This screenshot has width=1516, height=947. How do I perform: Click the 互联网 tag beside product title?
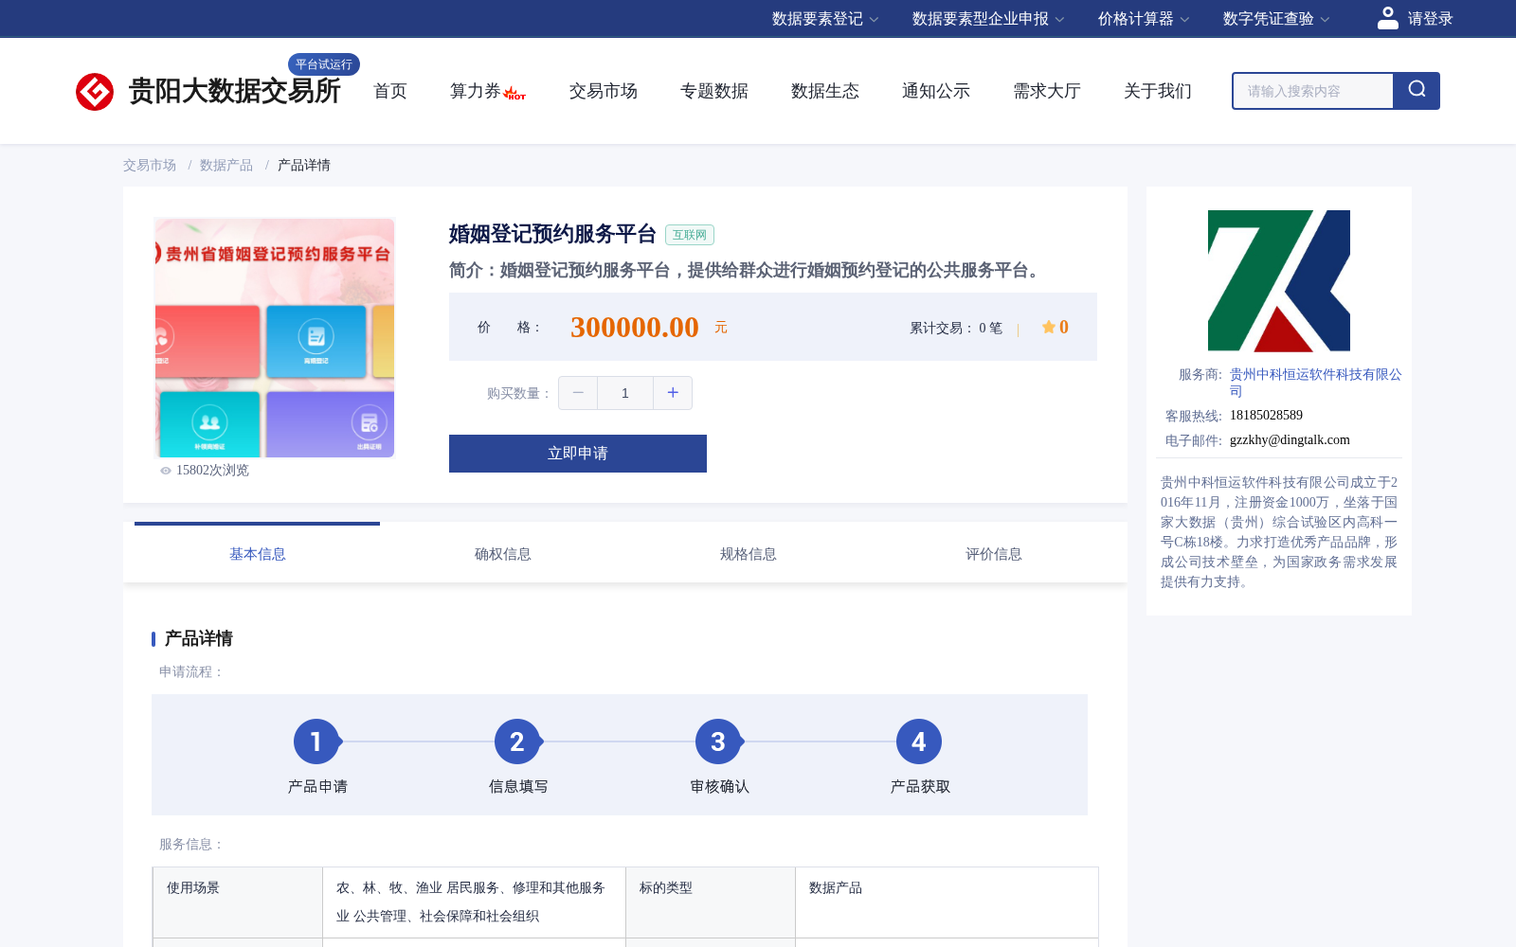(x=690, y=235)
